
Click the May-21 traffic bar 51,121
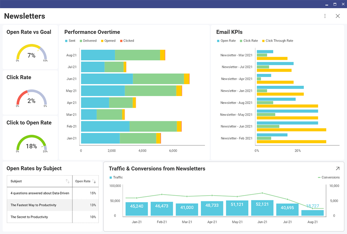click(237, 208)
